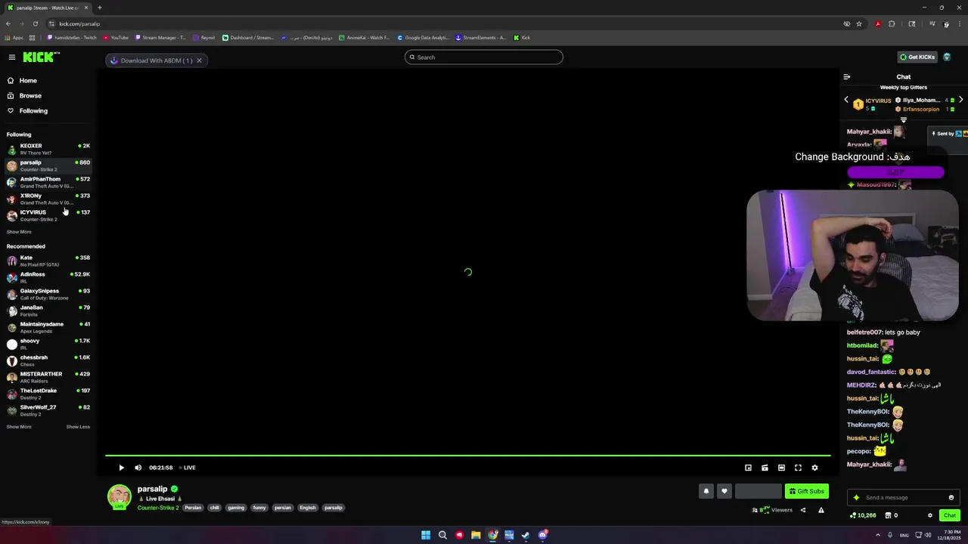
Task: Show hidden system tray icons
Action: pyautogui.click(x=878, y=535)
